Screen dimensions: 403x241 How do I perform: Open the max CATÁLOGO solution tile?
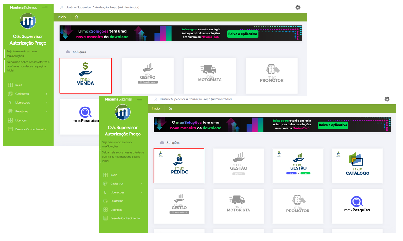357,166
